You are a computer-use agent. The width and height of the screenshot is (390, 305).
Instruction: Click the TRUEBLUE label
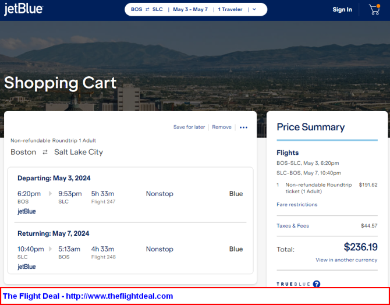point(293,284)
